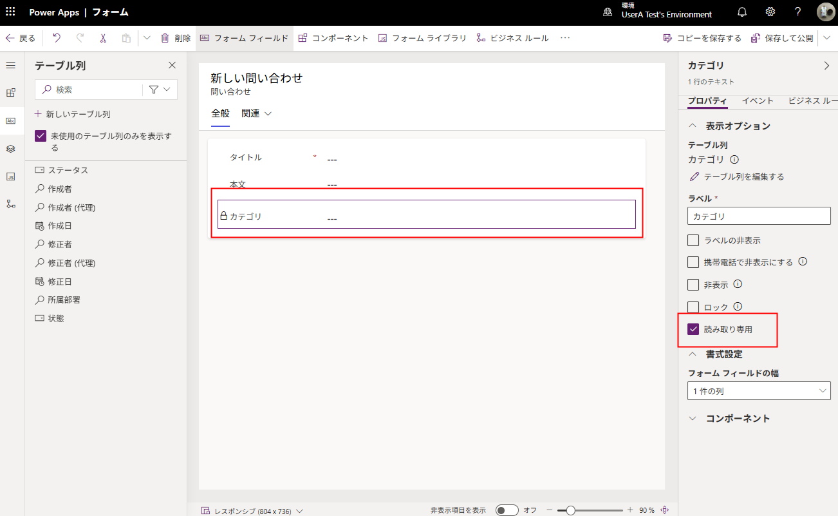Click the info icon next to 非表示
838x516 pixels.
click(x=738, y=284)
